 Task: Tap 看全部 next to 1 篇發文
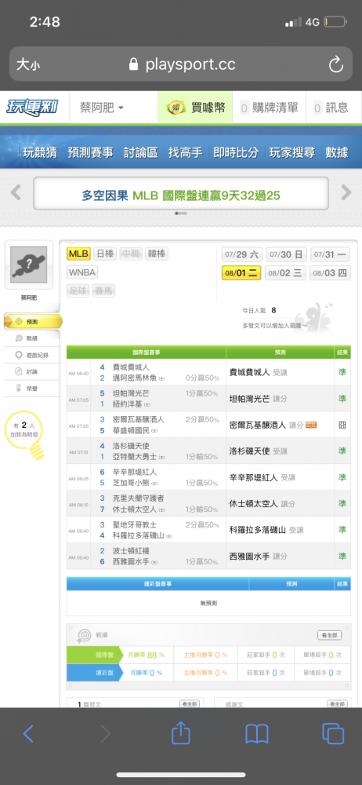(190, 704)
